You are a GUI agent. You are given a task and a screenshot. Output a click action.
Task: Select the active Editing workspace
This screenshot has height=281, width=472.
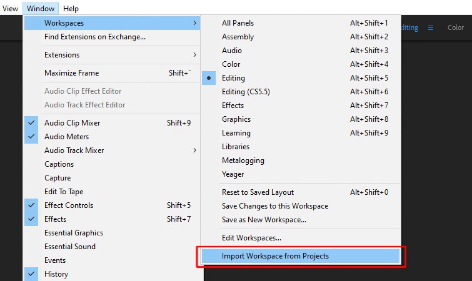pyautogui.click(x=301, y=78)
